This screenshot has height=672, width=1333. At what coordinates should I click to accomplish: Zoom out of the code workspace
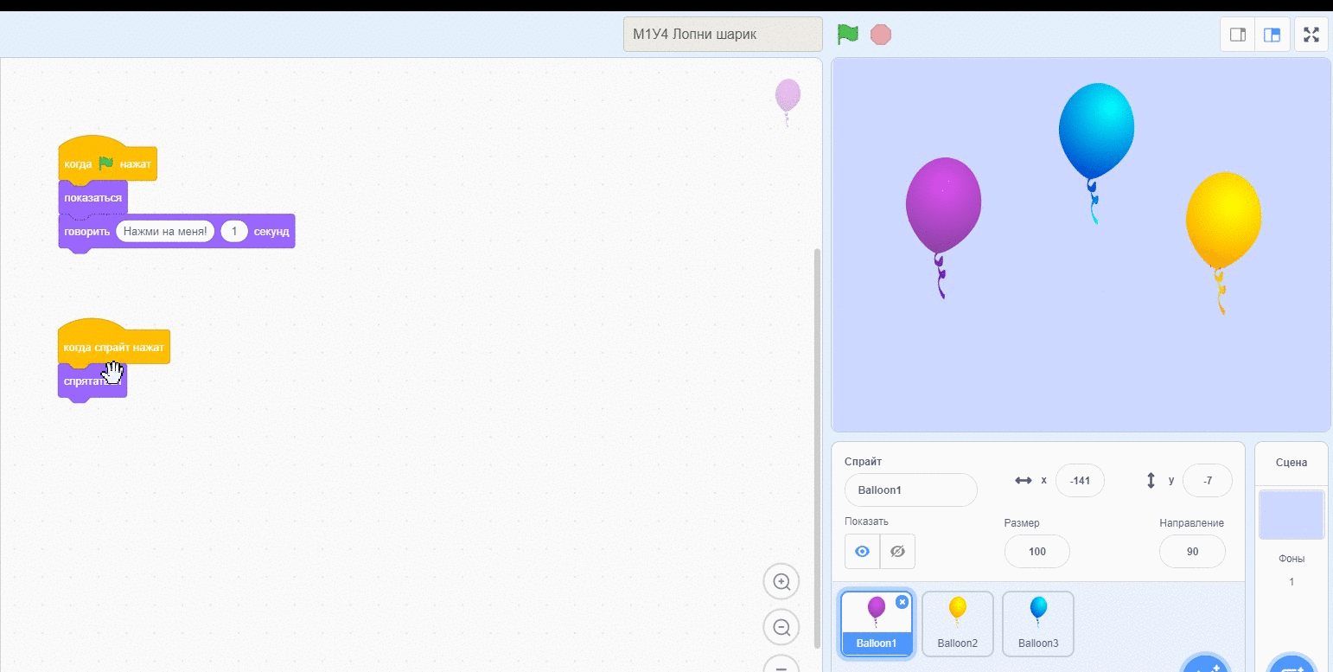[x=781, y=627]
